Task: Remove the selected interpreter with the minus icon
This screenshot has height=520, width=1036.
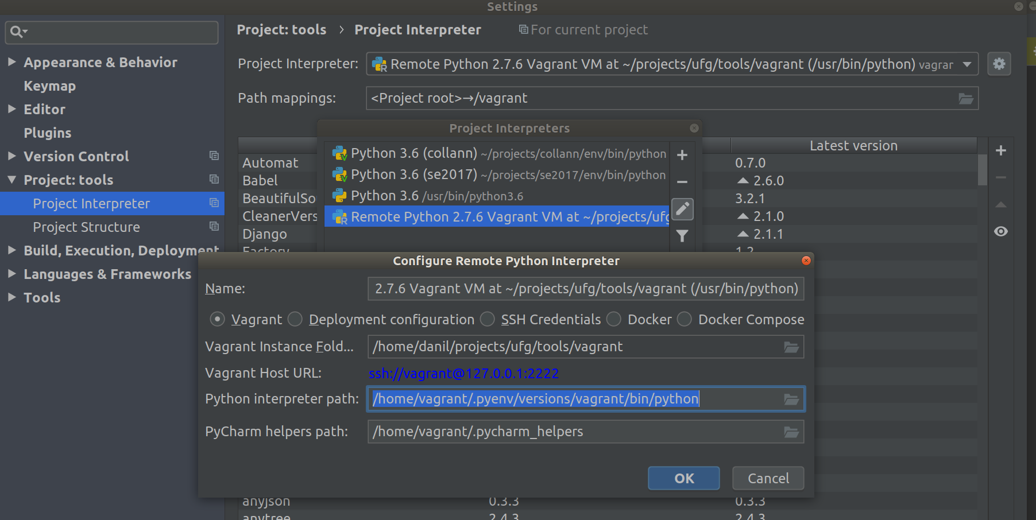Action: click(x=682, y=182)
